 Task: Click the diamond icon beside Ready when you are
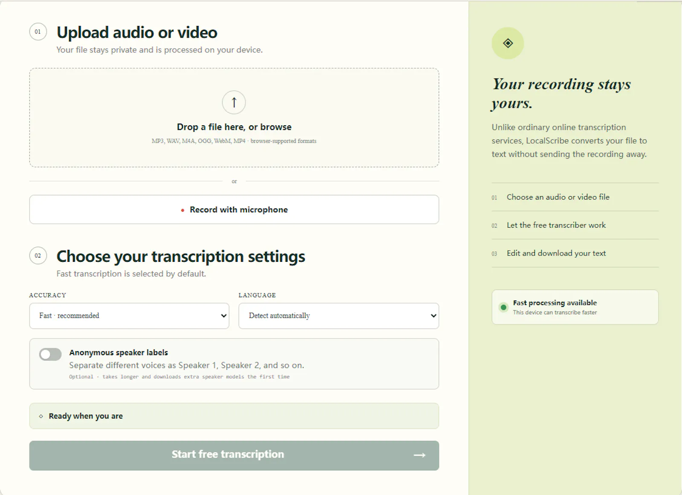click(x=41, y=416)
